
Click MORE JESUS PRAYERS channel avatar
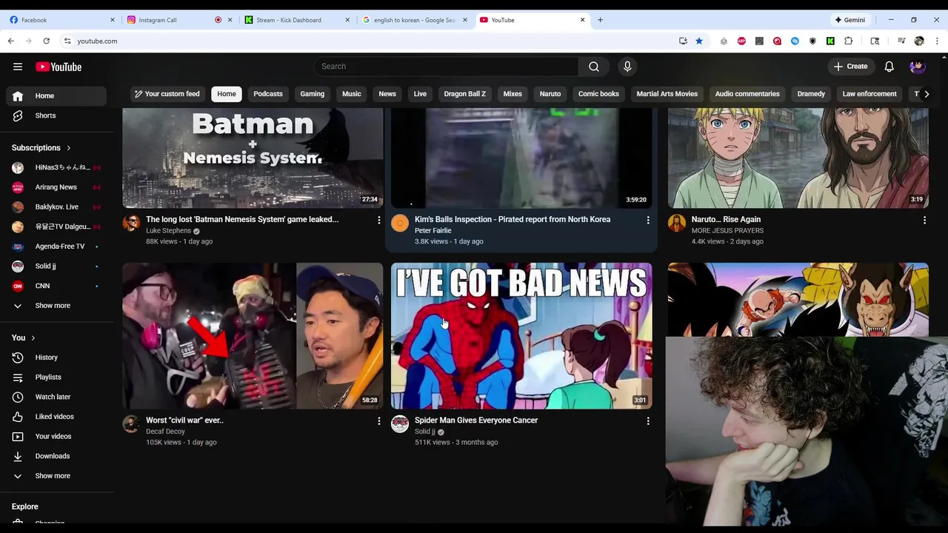click(677, 223)
